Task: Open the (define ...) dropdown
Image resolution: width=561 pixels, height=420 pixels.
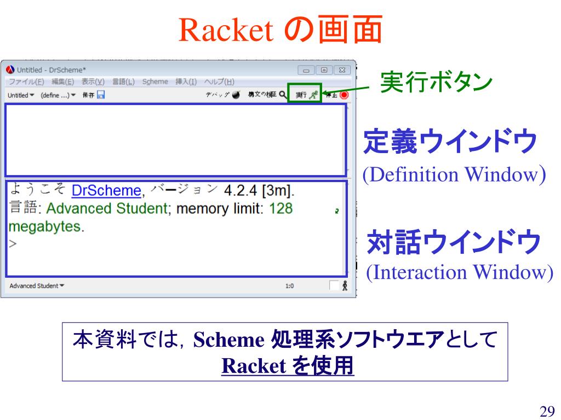Action: point(58,95)
